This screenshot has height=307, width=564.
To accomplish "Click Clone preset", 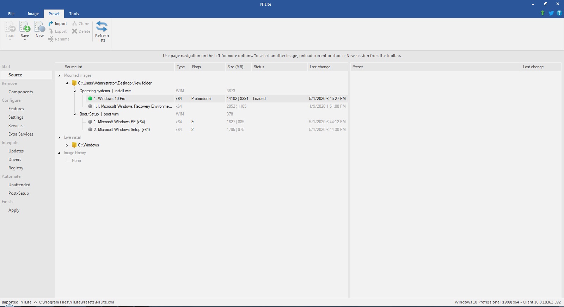I will tap(81, 24).
